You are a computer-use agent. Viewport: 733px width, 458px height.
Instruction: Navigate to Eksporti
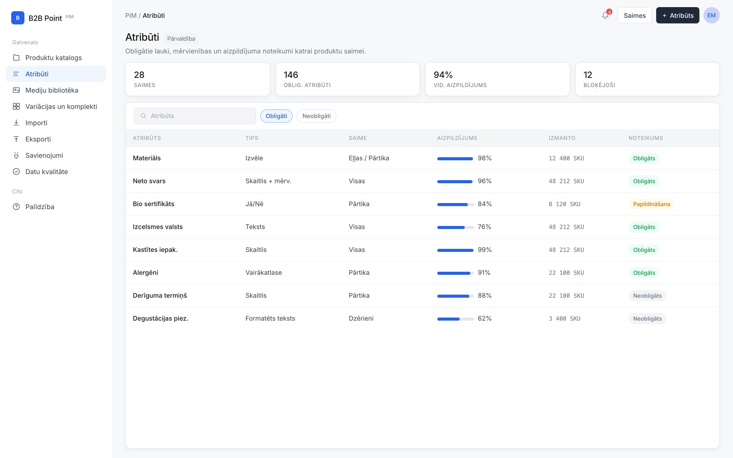coord(56,139)
